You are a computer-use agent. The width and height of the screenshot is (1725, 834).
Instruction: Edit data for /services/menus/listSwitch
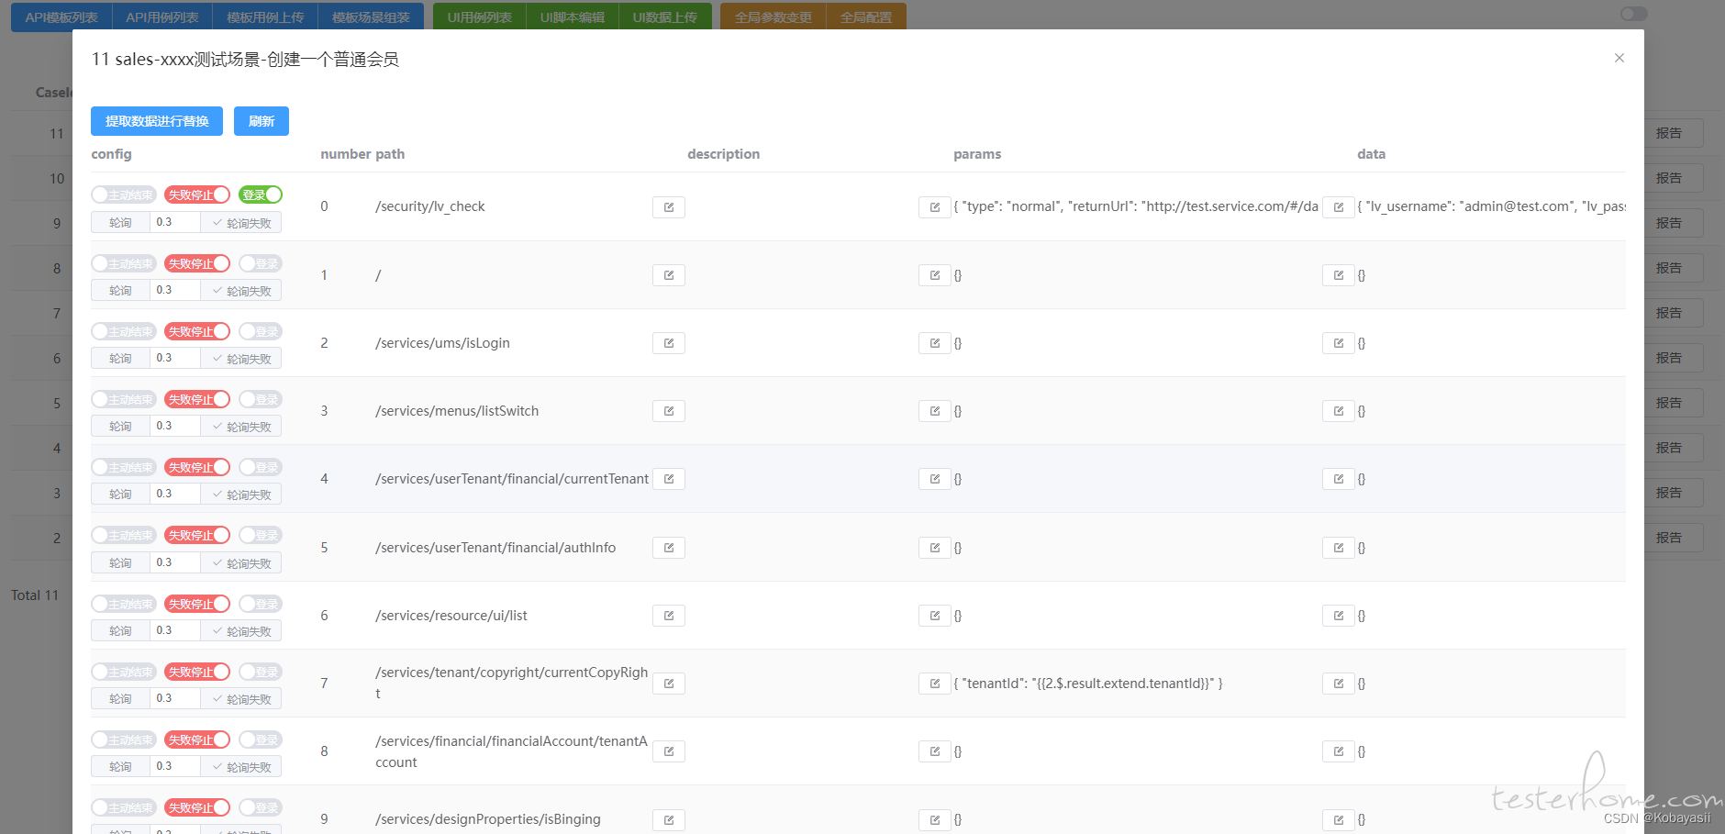click(1338, 411)
